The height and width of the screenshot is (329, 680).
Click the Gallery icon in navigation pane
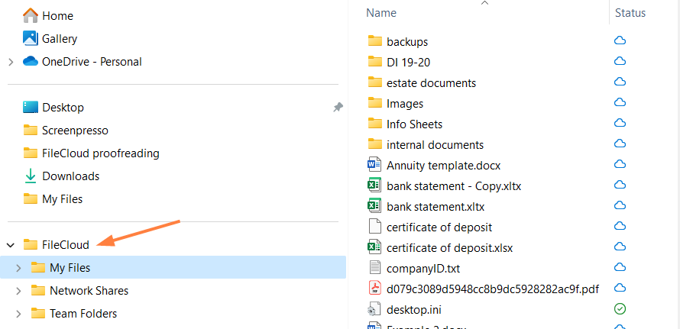31,38
